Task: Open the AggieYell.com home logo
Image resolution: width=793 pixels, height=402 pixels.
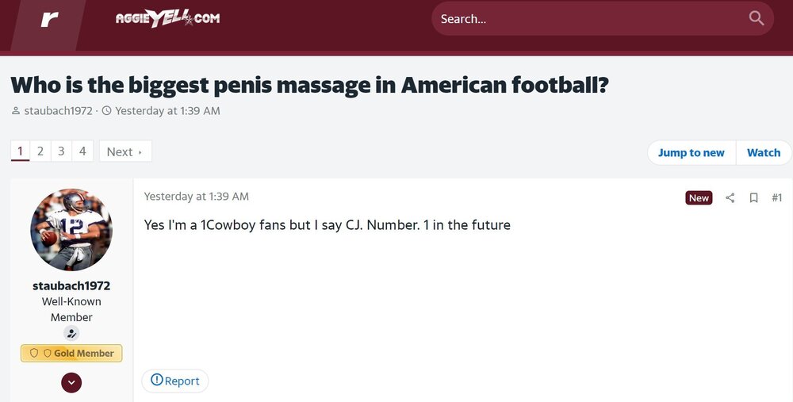Action: [167, 18]
